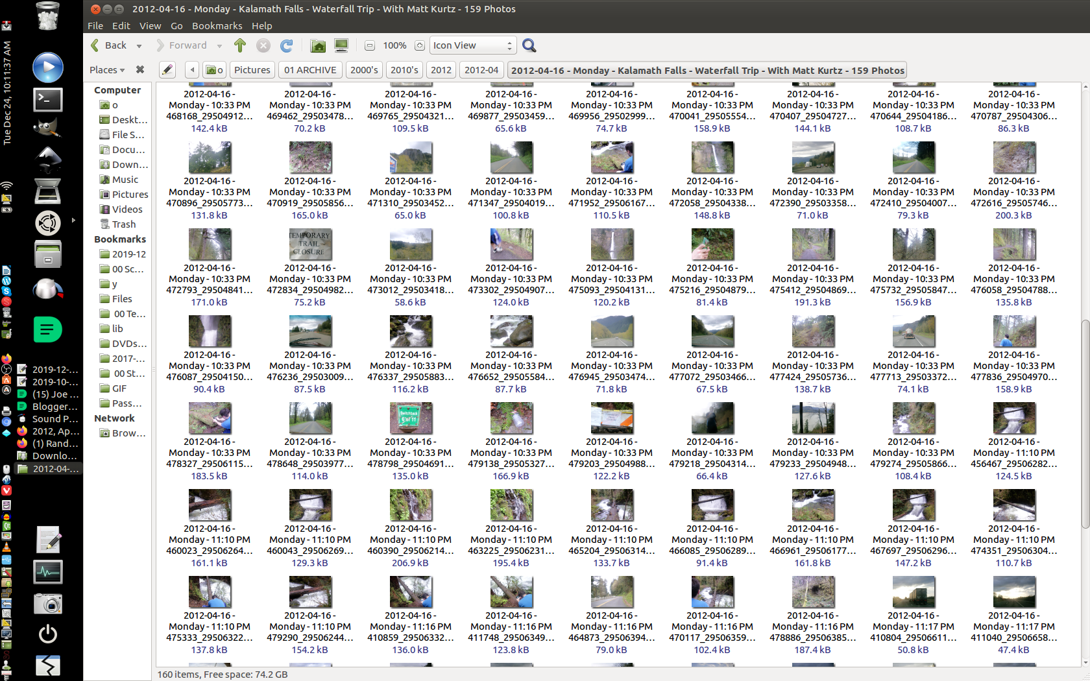Select the Temporary Trail Closure photo thumbnail

tap(310, 245)
